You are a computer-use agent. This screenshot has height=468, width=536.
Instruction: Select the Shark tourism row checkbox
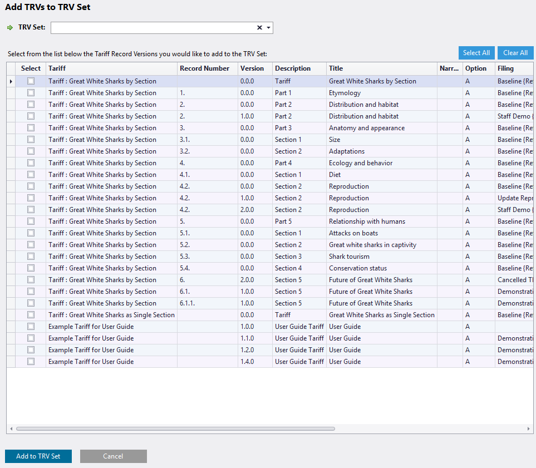pyautogui.click(x=31, y=257)
